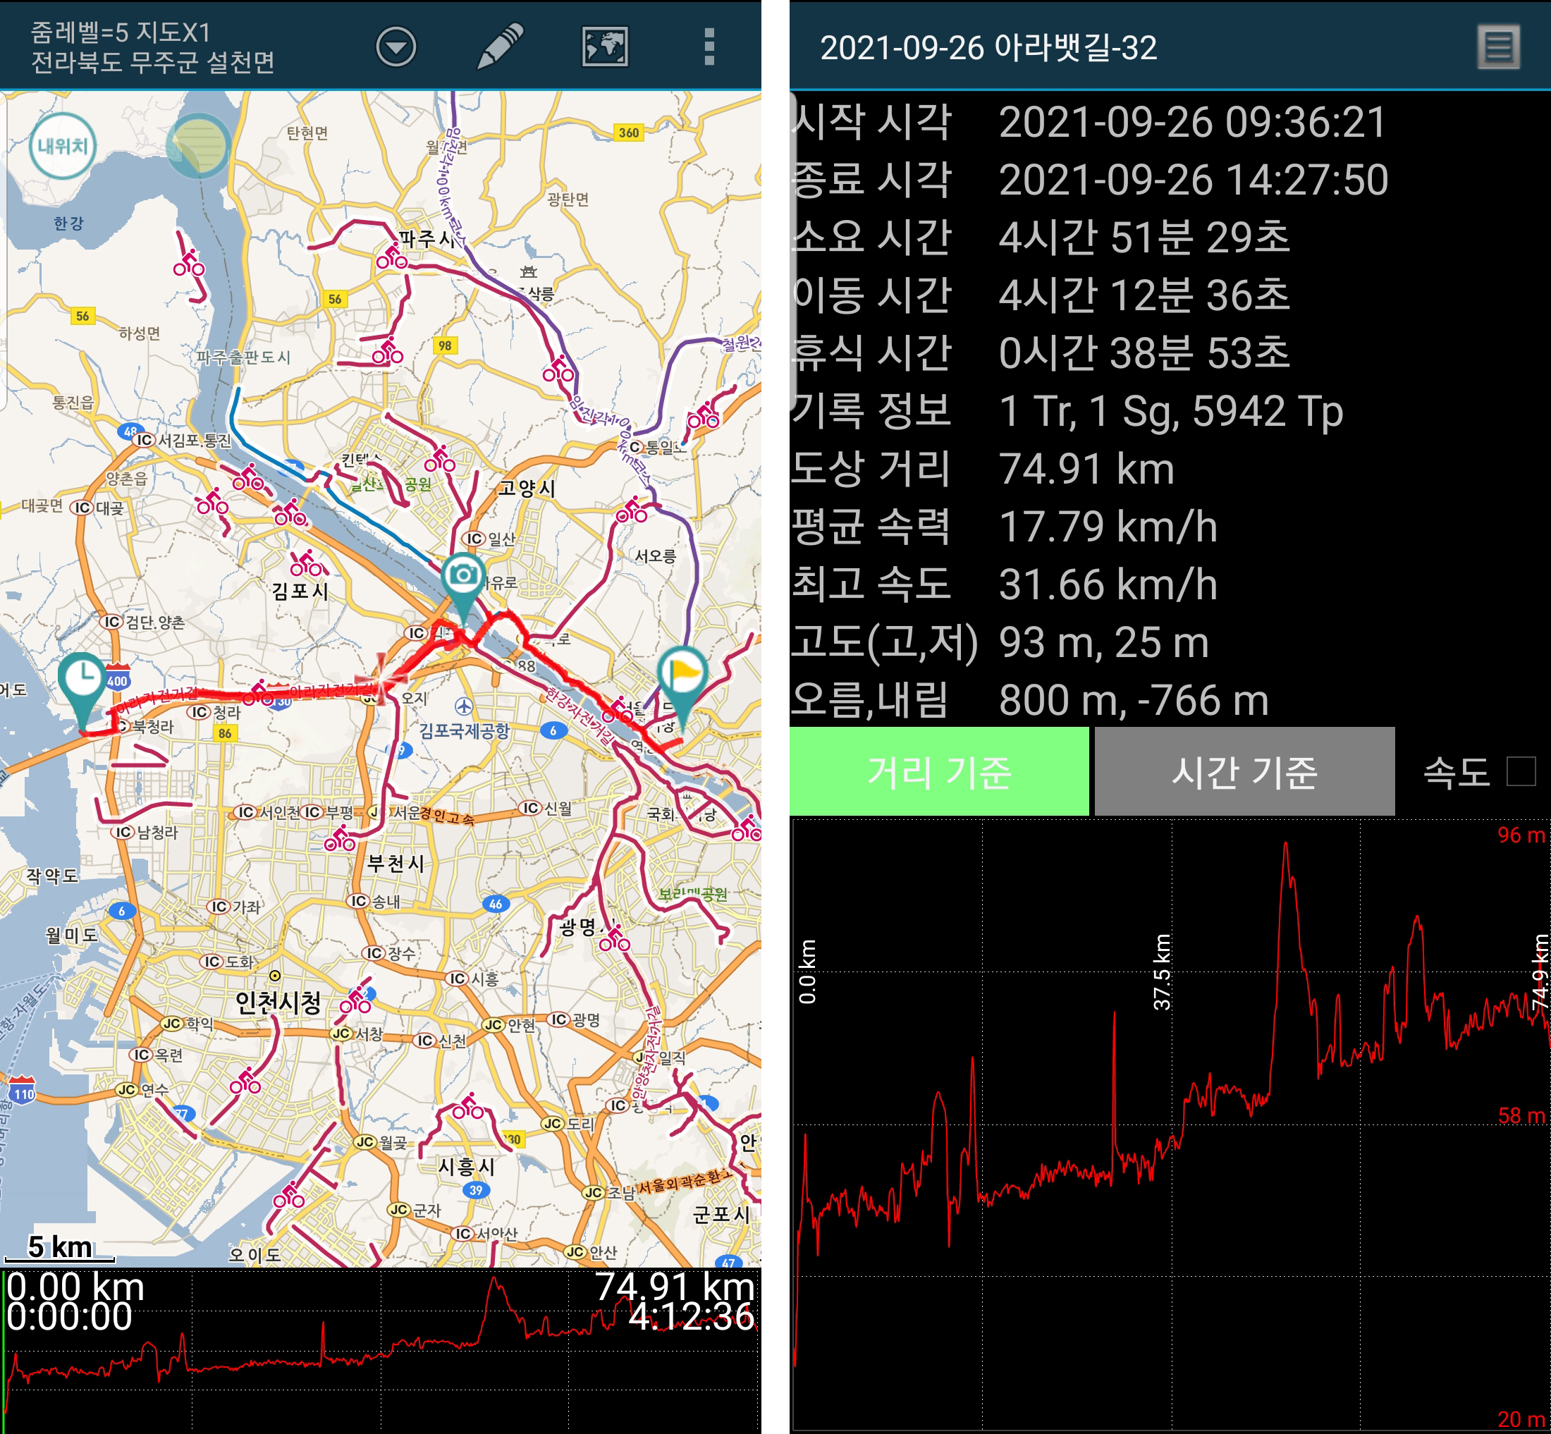The width and height of the screenshot is (1551, 1434).
Task: Tap the 내위치 my-location button
Action: click(x=63, y=146)
